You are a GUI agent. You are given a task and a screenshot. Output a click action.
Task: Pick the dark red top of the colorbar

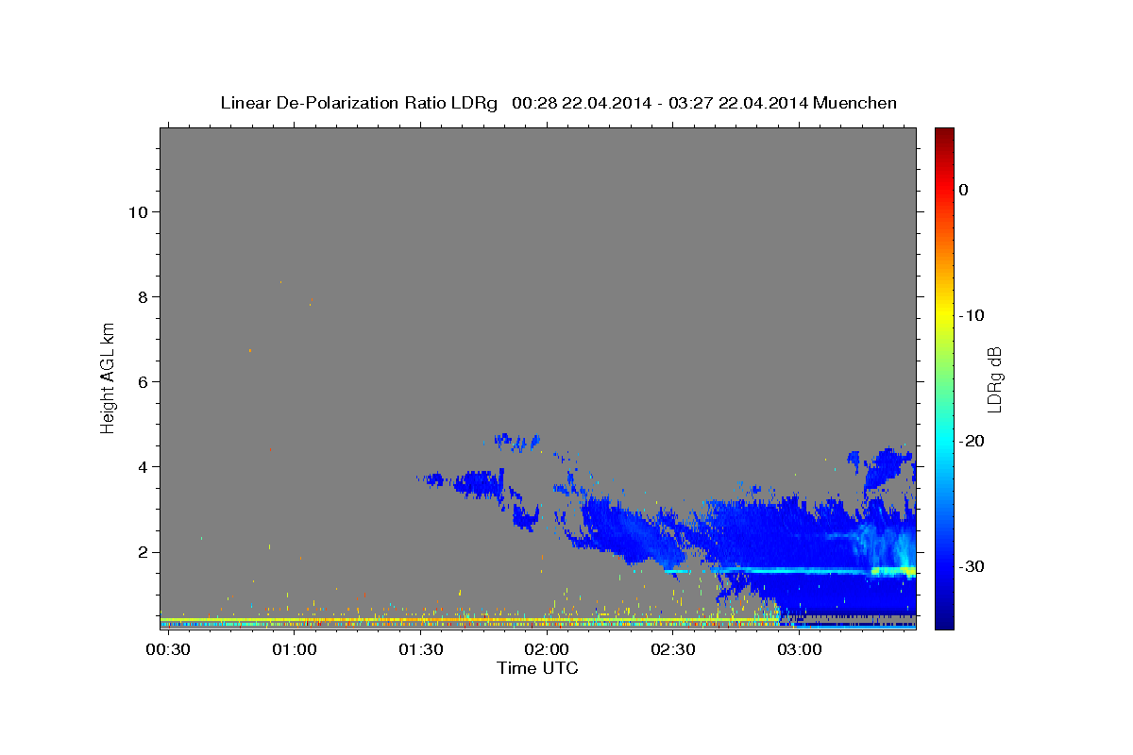[x=943, y=134]
